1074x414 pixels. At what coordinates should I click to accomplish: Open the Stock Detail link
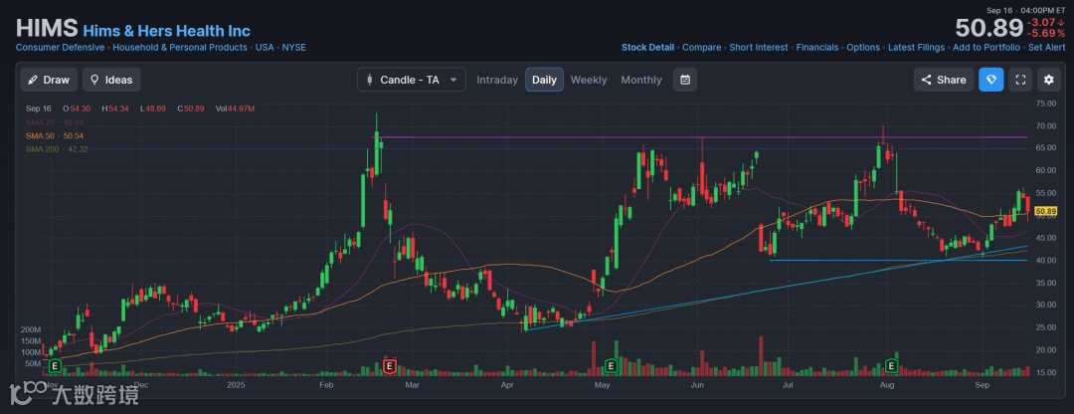coord(648,48)
